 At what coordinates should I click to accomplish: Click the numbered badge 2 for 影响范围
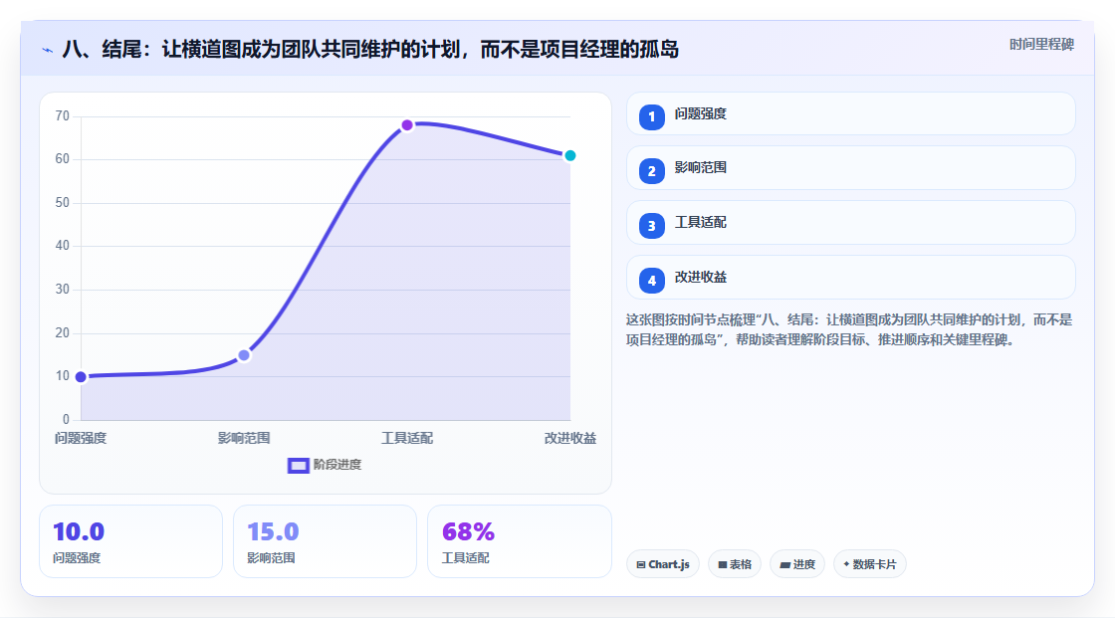coord(651,171)
